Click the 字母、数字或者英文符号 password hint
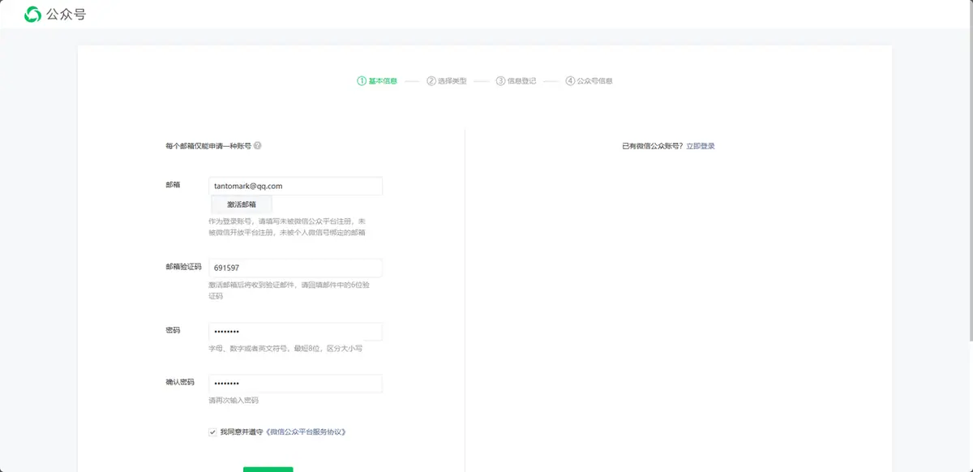This screenshot has width=973, height=472. [285, 349]
